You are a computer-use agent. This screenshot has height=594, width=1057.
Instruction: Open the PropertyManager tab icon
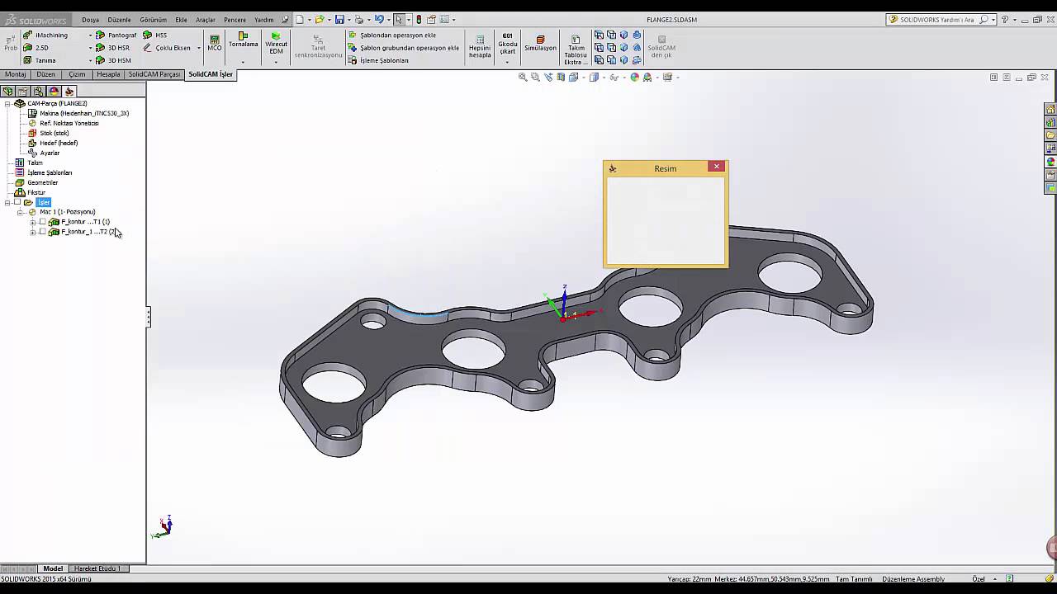click(23, 92)
